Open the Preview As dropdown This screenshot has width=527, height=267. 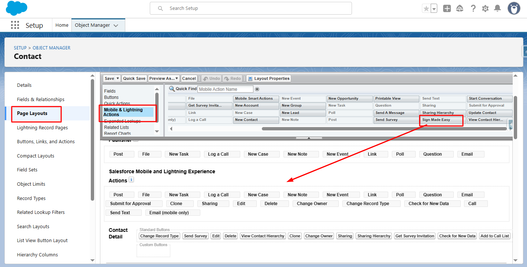(177, 78)
